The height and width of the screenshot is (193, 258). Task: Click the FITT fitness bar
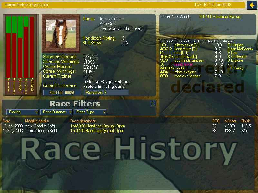click(9, 47)
